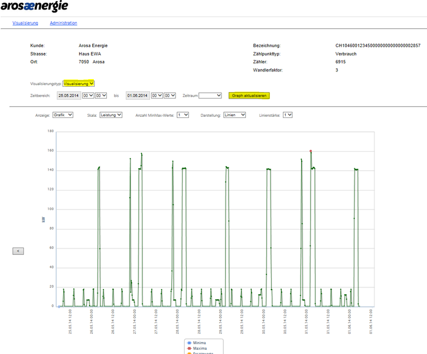
Task: Click the end date field 01.06.2014
Action: (138, 95)
